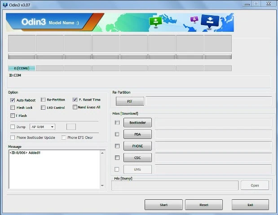Close the Odin3 window

pyautogui.click(x=269, y=4)
